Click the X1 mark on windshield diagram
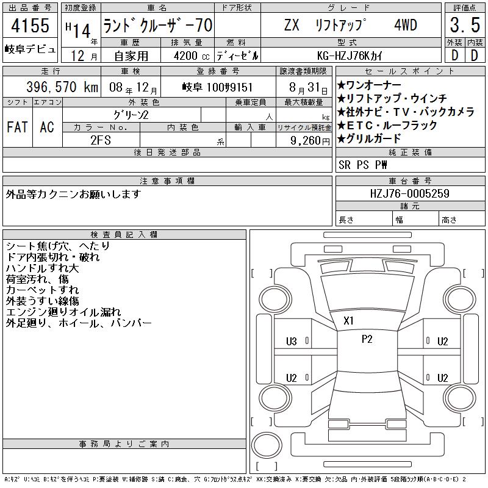488x488 pixels. [x=348, y=321]
